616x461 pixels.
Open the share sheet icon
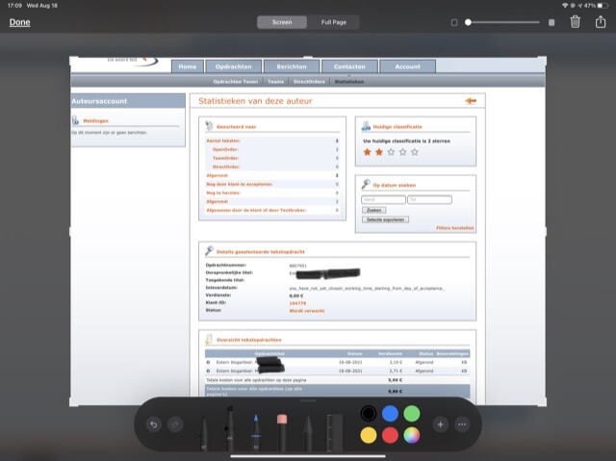[601, 21]
